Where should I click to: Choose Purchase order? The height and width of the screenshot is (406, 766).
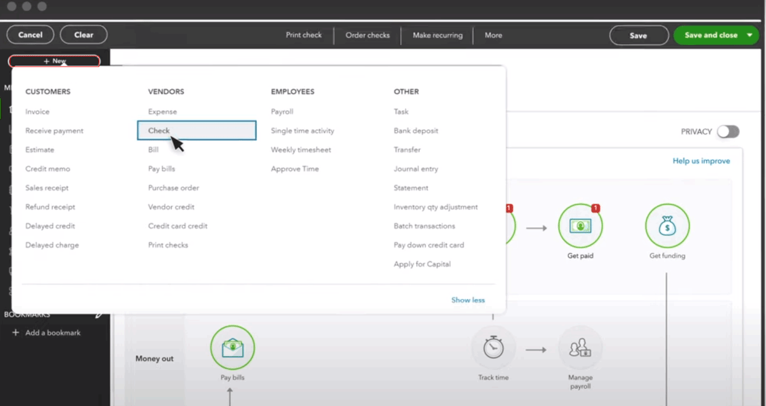point(174,188)
